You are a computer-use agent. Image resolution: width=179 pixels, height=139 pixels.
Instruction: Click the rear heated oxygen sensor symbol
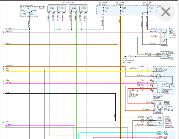tap(159, 122)
